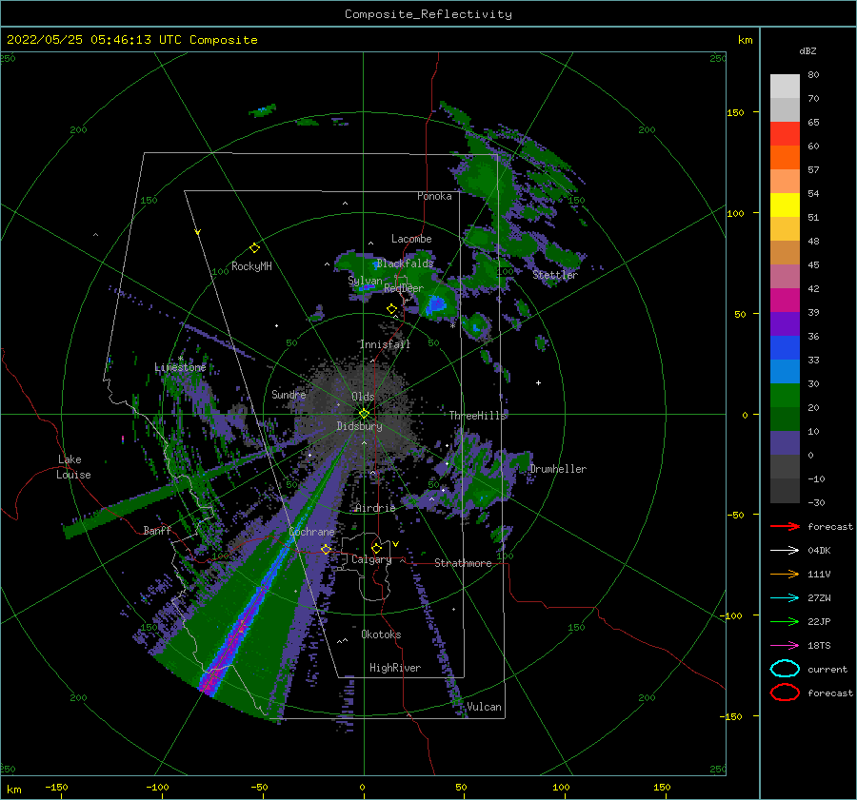Click the red forecast arrow in the legend
Viewport: 857px width, 800px height.
785,526
